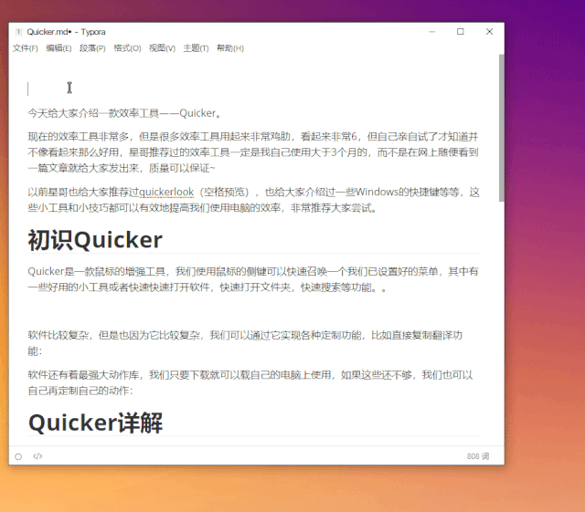585x512 pixels.
Task: Minimize the Typora window
Action: (432, 32)
